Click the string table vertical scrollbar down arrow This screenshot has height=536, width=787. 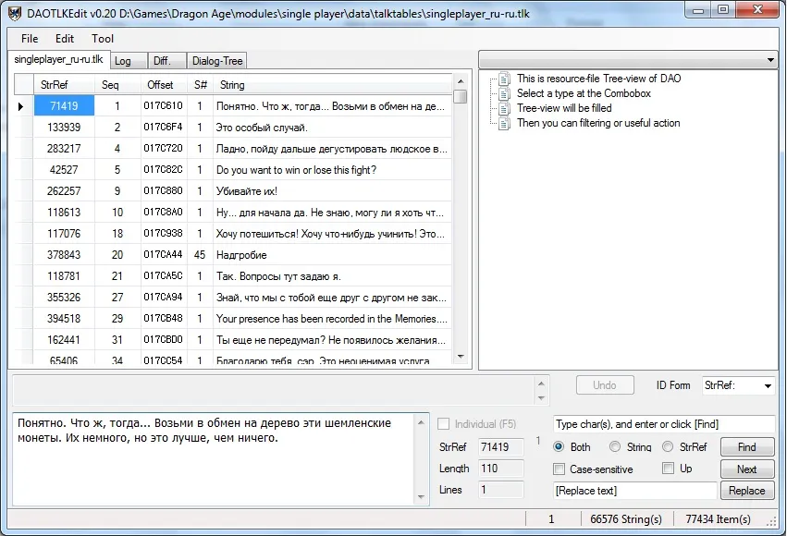461,357
